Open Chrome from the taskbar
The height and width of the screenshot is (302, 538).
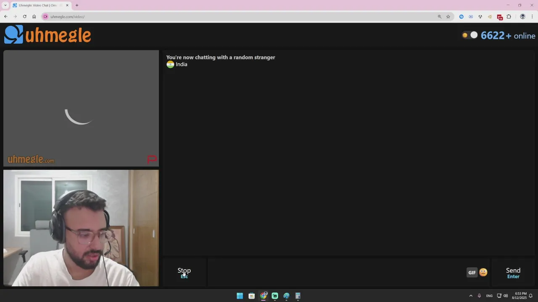(263, 296)
